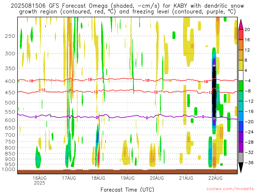
Task: Click the 750 pressure level label
Action: pos(10,142)
